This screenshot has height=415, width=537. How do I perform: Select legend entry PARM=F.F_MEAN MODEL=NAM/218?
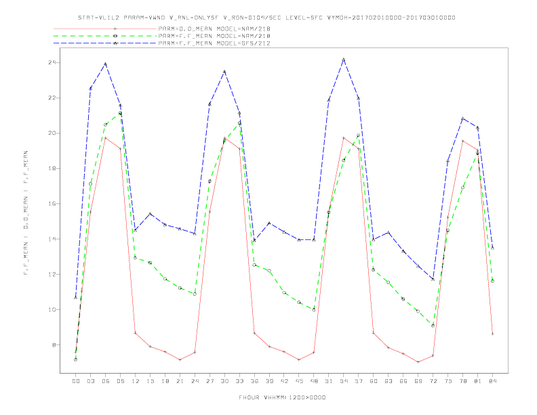214,36
